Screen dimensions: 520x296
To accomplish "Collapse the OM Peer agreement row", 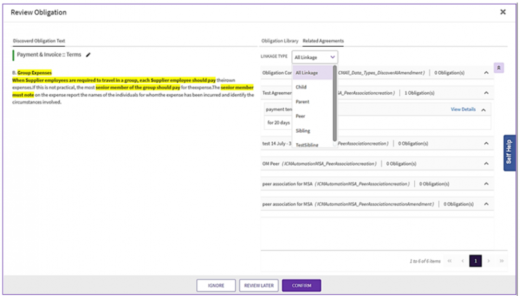I will click(x=487, y=163).
